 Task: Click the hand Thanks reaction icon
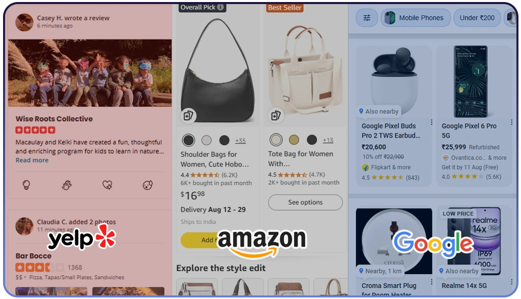click(x=67, y=185)
